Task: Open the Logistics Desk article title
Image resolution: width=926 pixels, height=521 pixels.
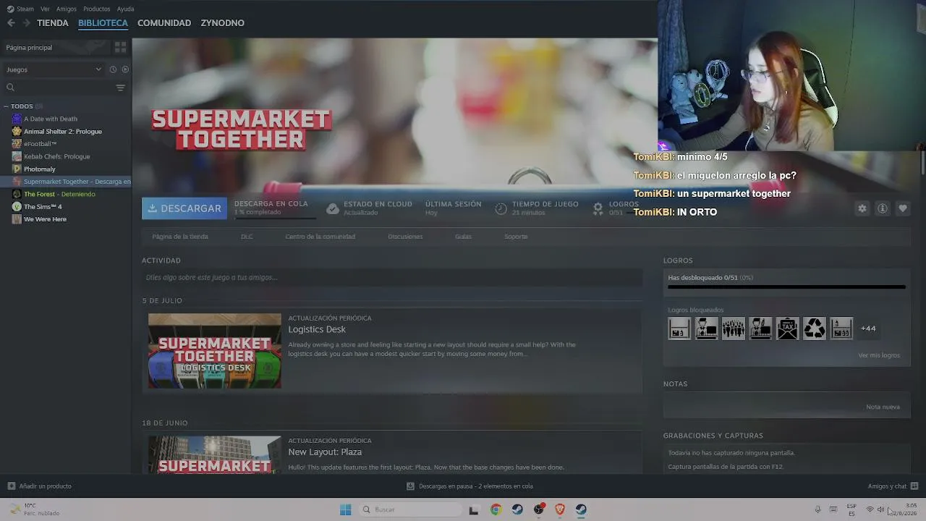Action: pyautogui.click(x=317, y=329)
